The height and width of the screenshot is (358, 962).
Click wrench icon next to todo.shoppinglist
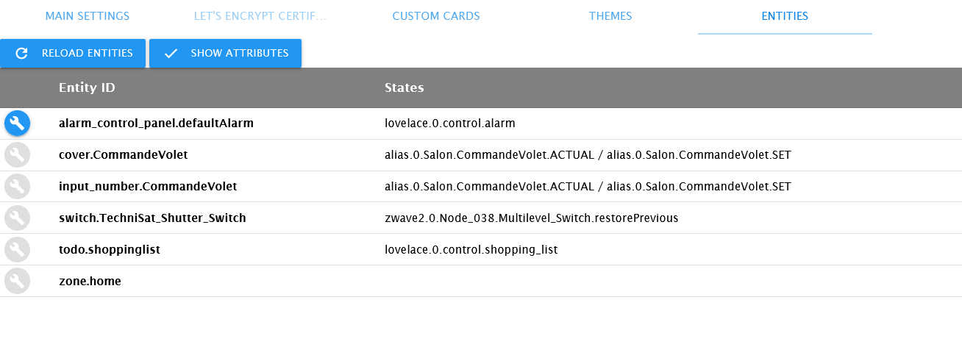[x=17, y=250]
